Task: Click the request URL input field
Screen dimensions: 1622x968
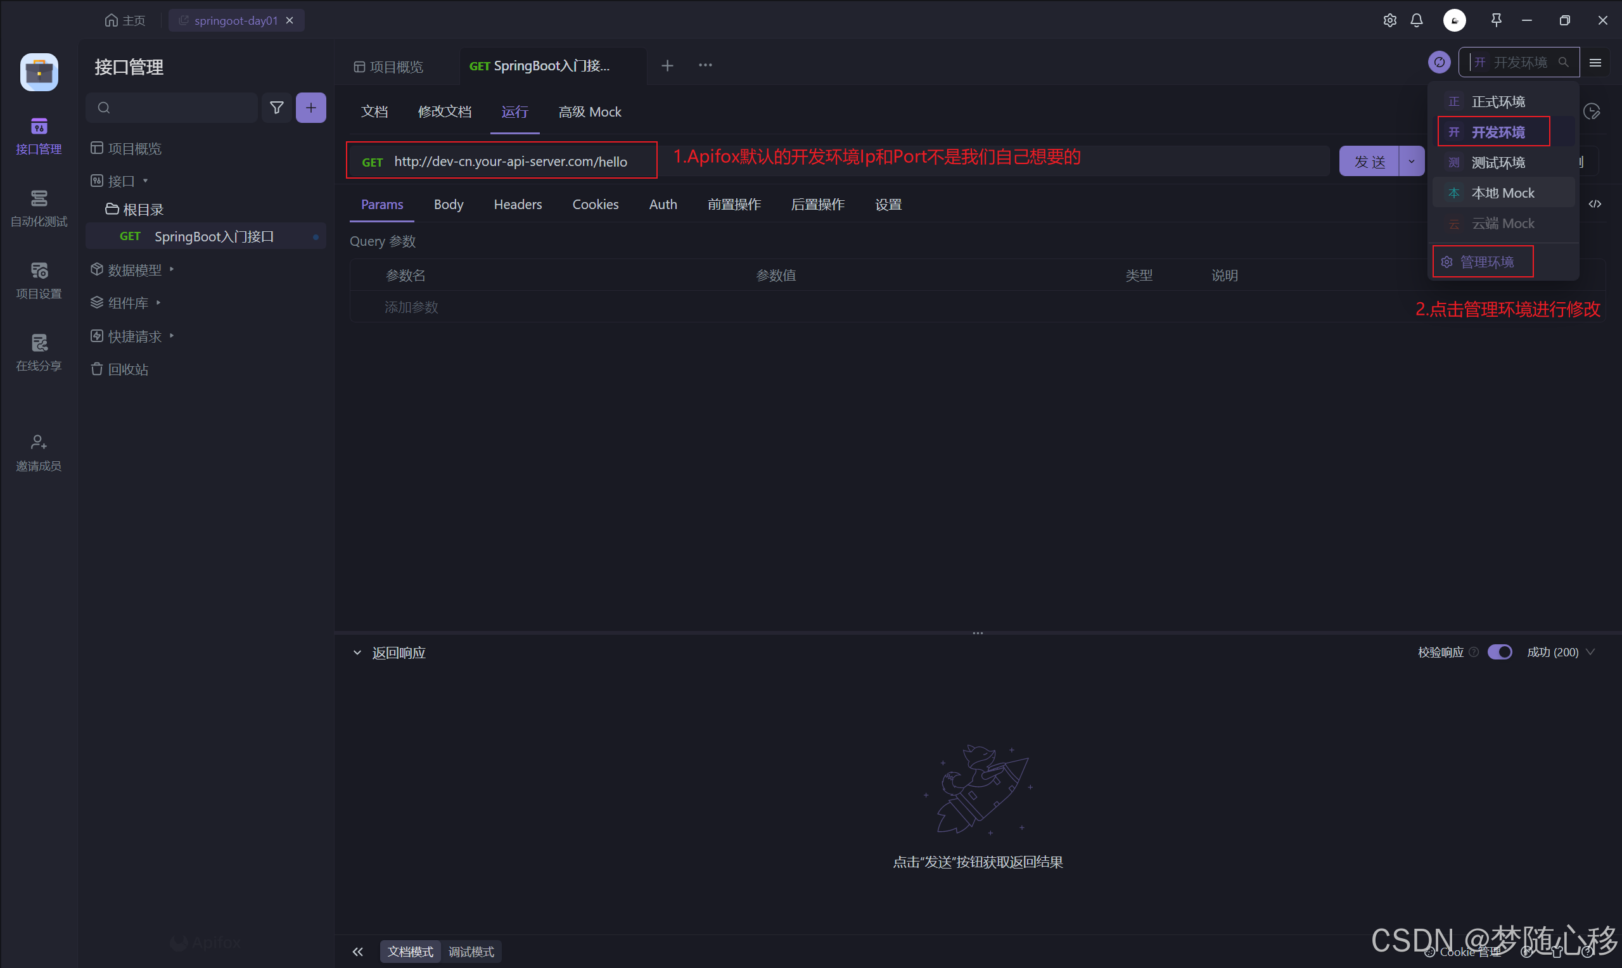Action: [510, 162]
